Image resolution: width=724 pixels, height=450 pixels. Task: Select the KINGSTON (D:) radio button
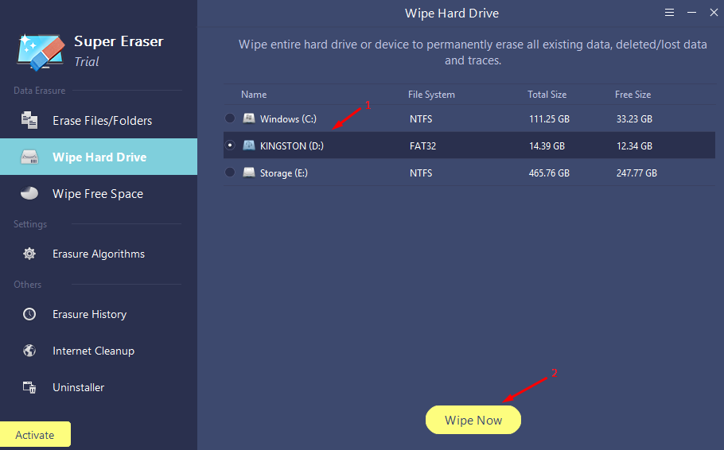tap(230, 145)
